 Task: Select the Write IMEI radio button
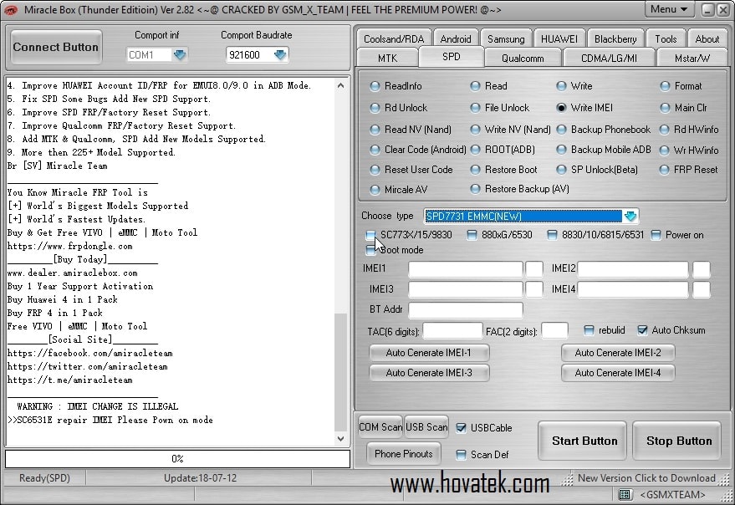(561, 108)
